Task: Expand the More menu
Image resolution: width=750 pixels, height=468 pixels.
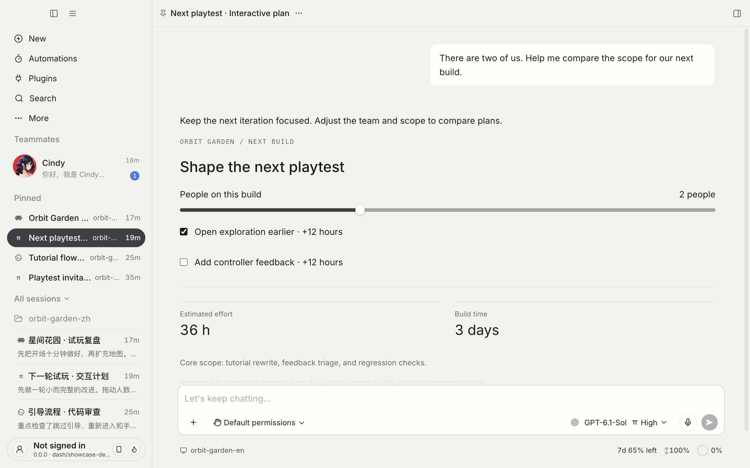Action: [76, 118]
